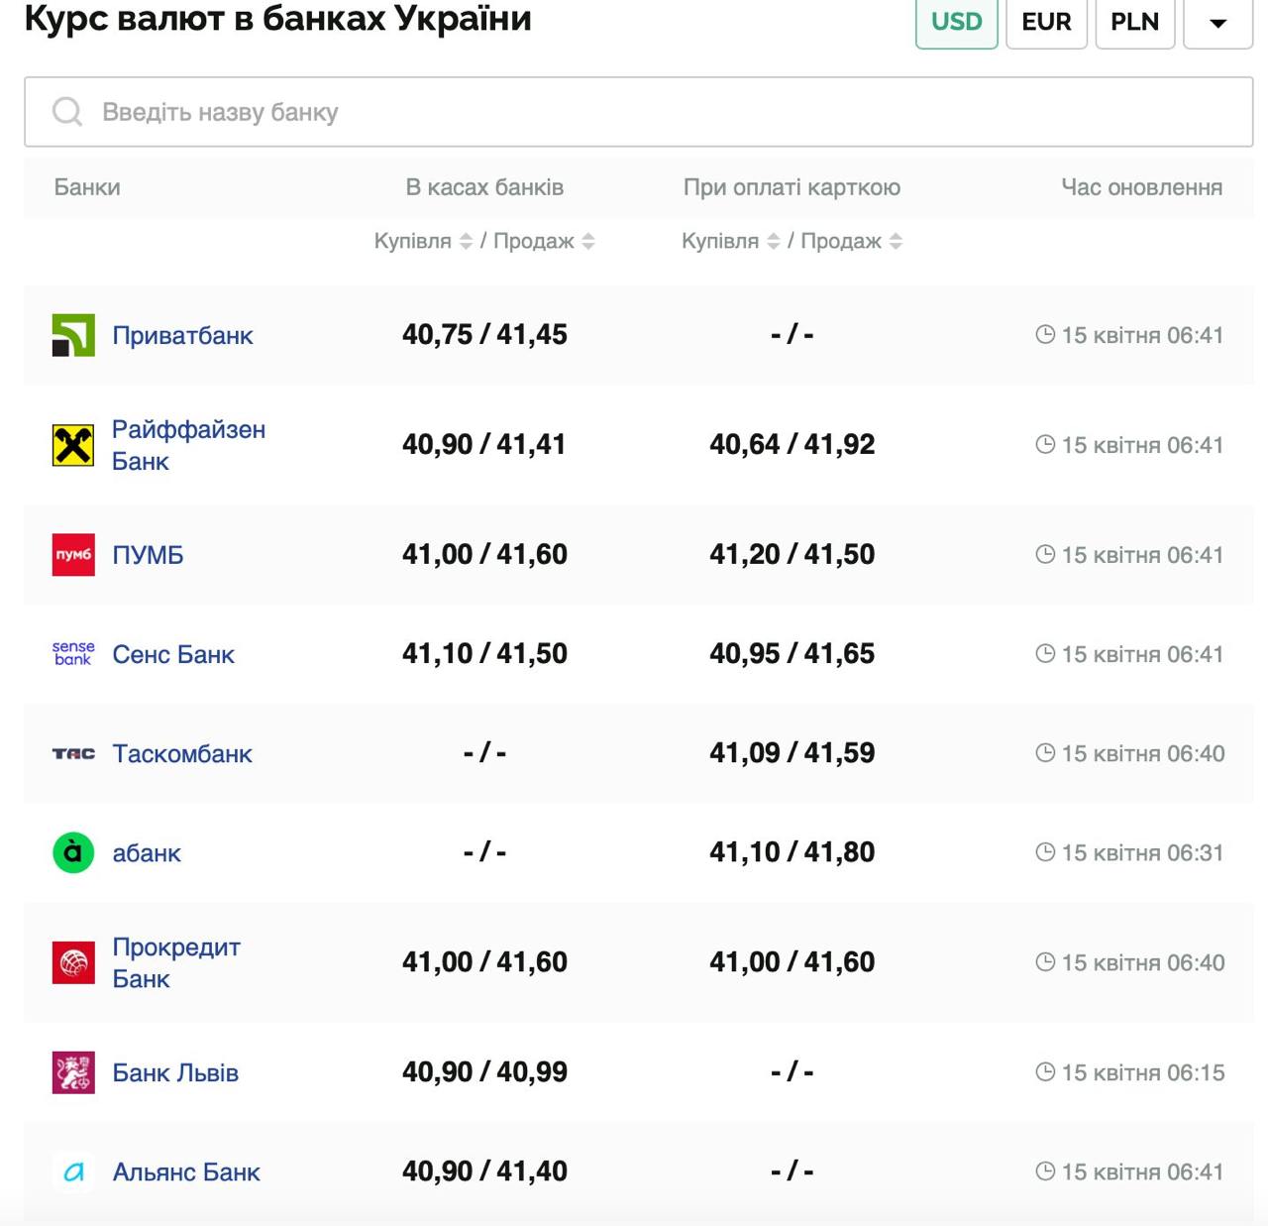Switch to the EUR currency tab

pos(1046,22)
